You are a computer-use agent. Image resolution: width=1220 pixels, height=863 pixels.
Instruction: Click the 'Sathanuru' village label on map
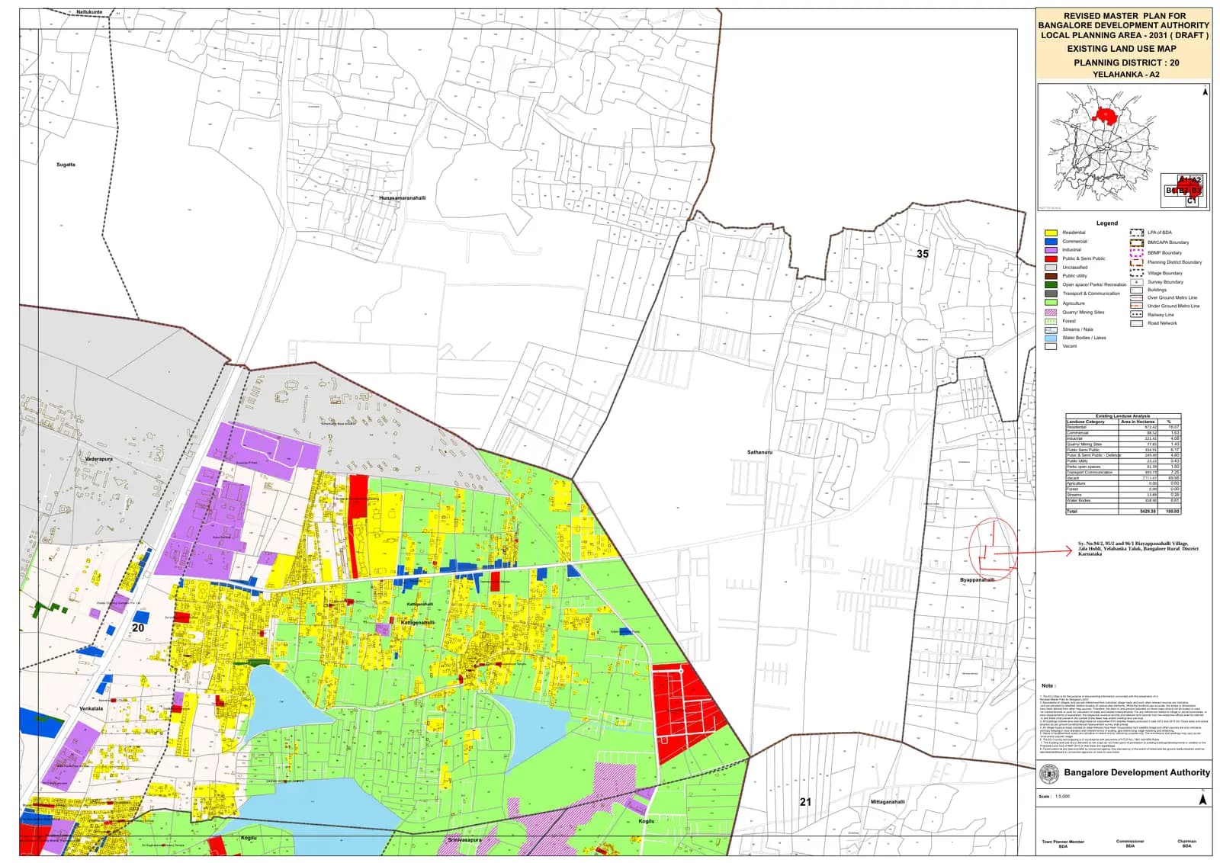coord(759,452)
